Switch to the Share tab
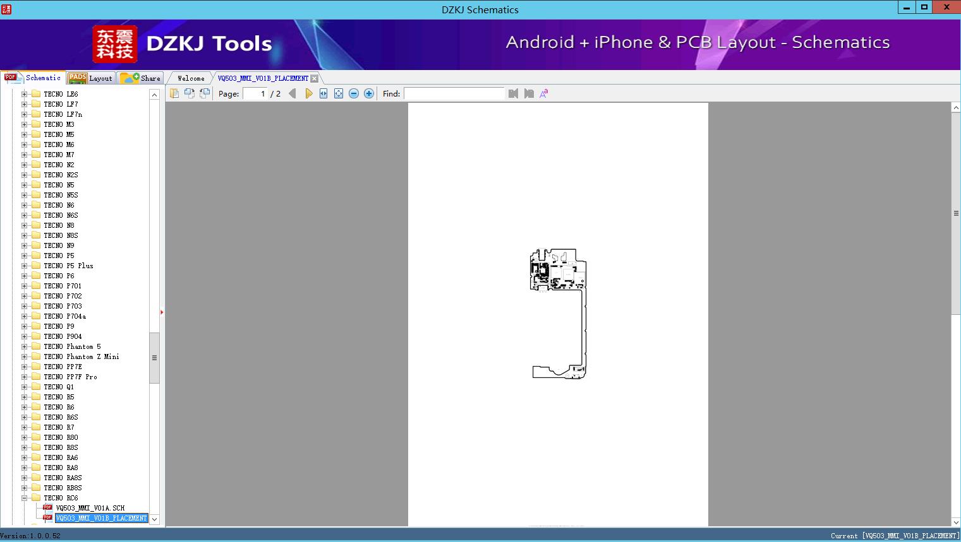This screenshot has height=542, width=961. (140, 78)
